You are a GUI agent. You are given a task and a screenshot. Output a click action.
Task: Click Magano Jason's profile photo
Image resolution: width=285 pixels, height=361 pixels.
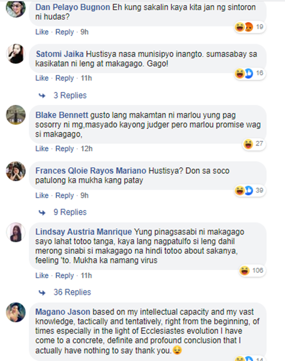[x=16, y=312]
